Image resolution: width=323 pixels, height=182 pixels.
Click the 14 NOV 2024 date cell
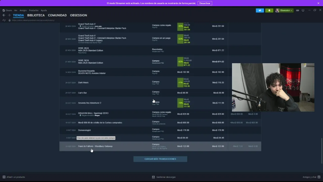coord(70,72)
